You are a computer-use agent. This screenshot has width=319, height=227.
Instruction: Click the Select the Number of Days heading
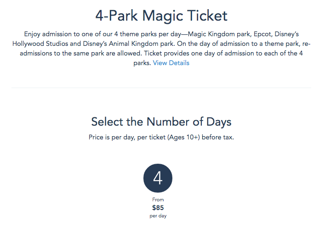(x=161, y=122)
